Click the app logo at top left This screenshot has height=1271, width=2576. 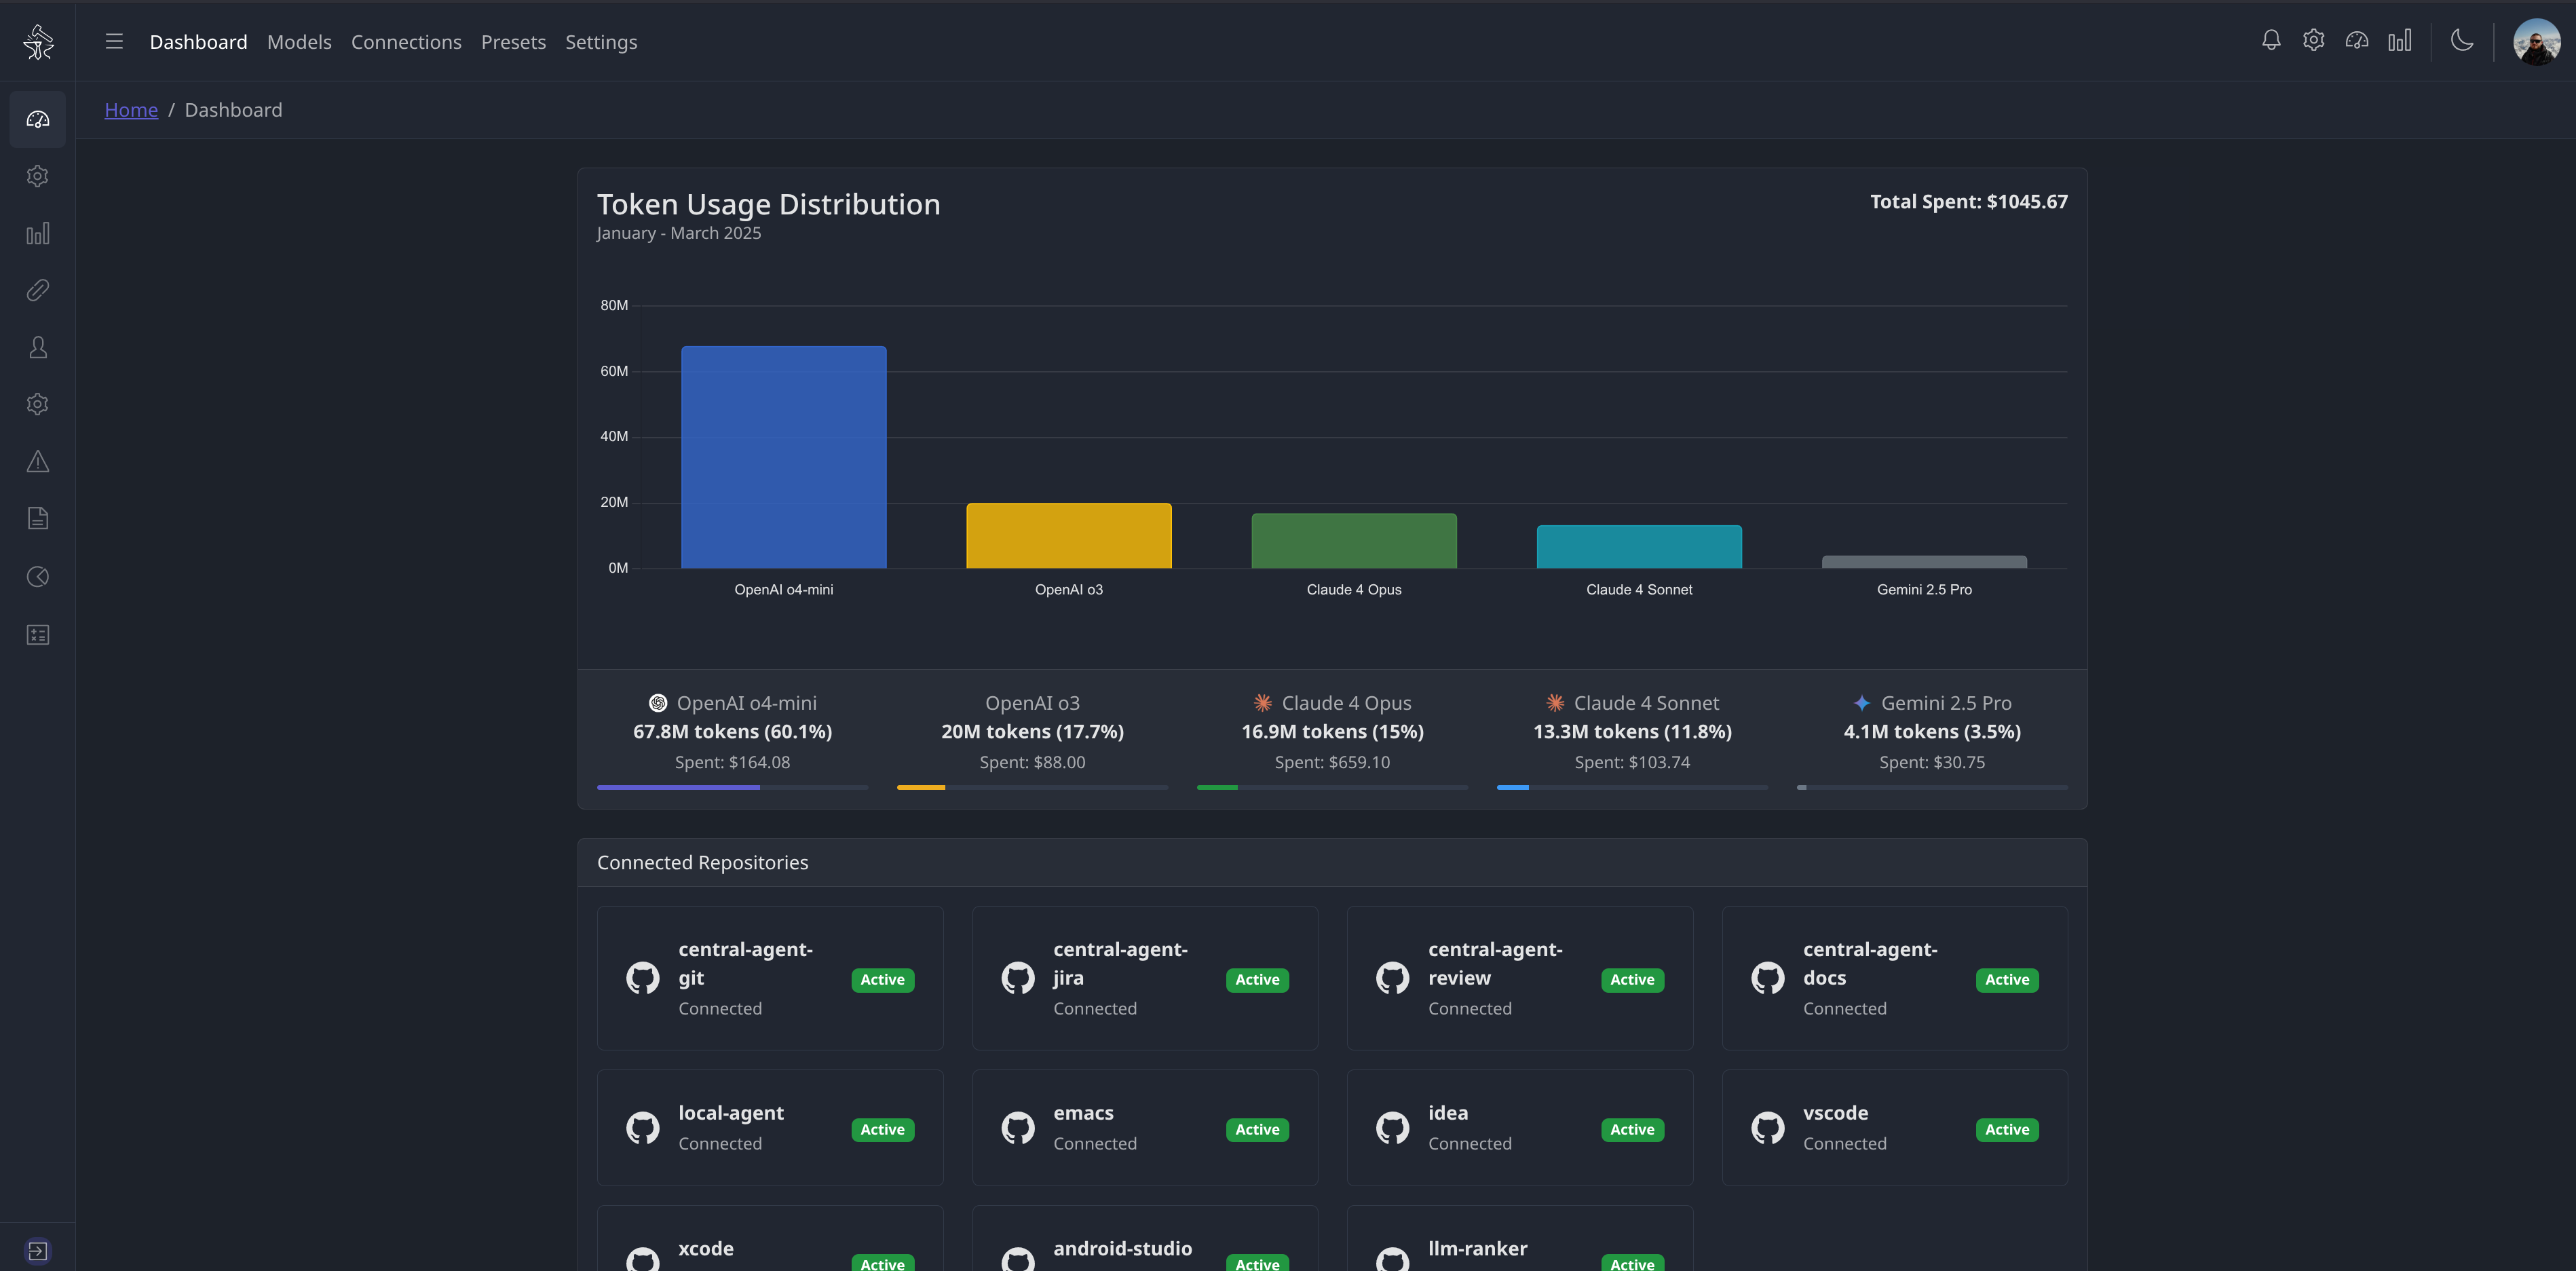coord(38,41)
